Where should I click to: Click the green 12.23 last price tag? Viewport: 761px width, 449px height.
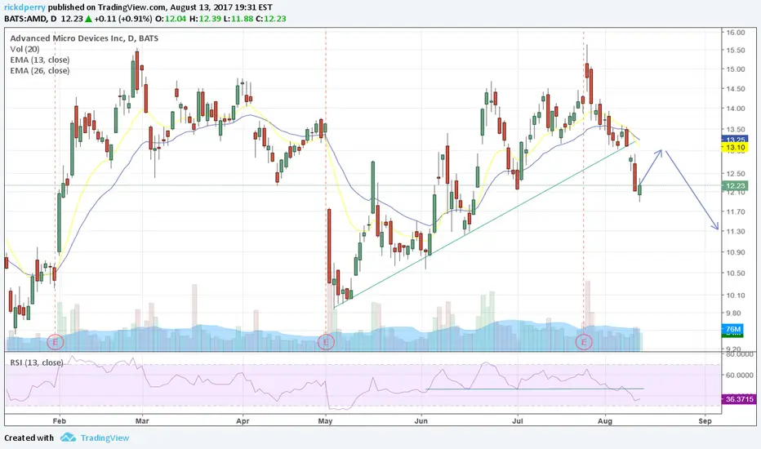(735, 185)
